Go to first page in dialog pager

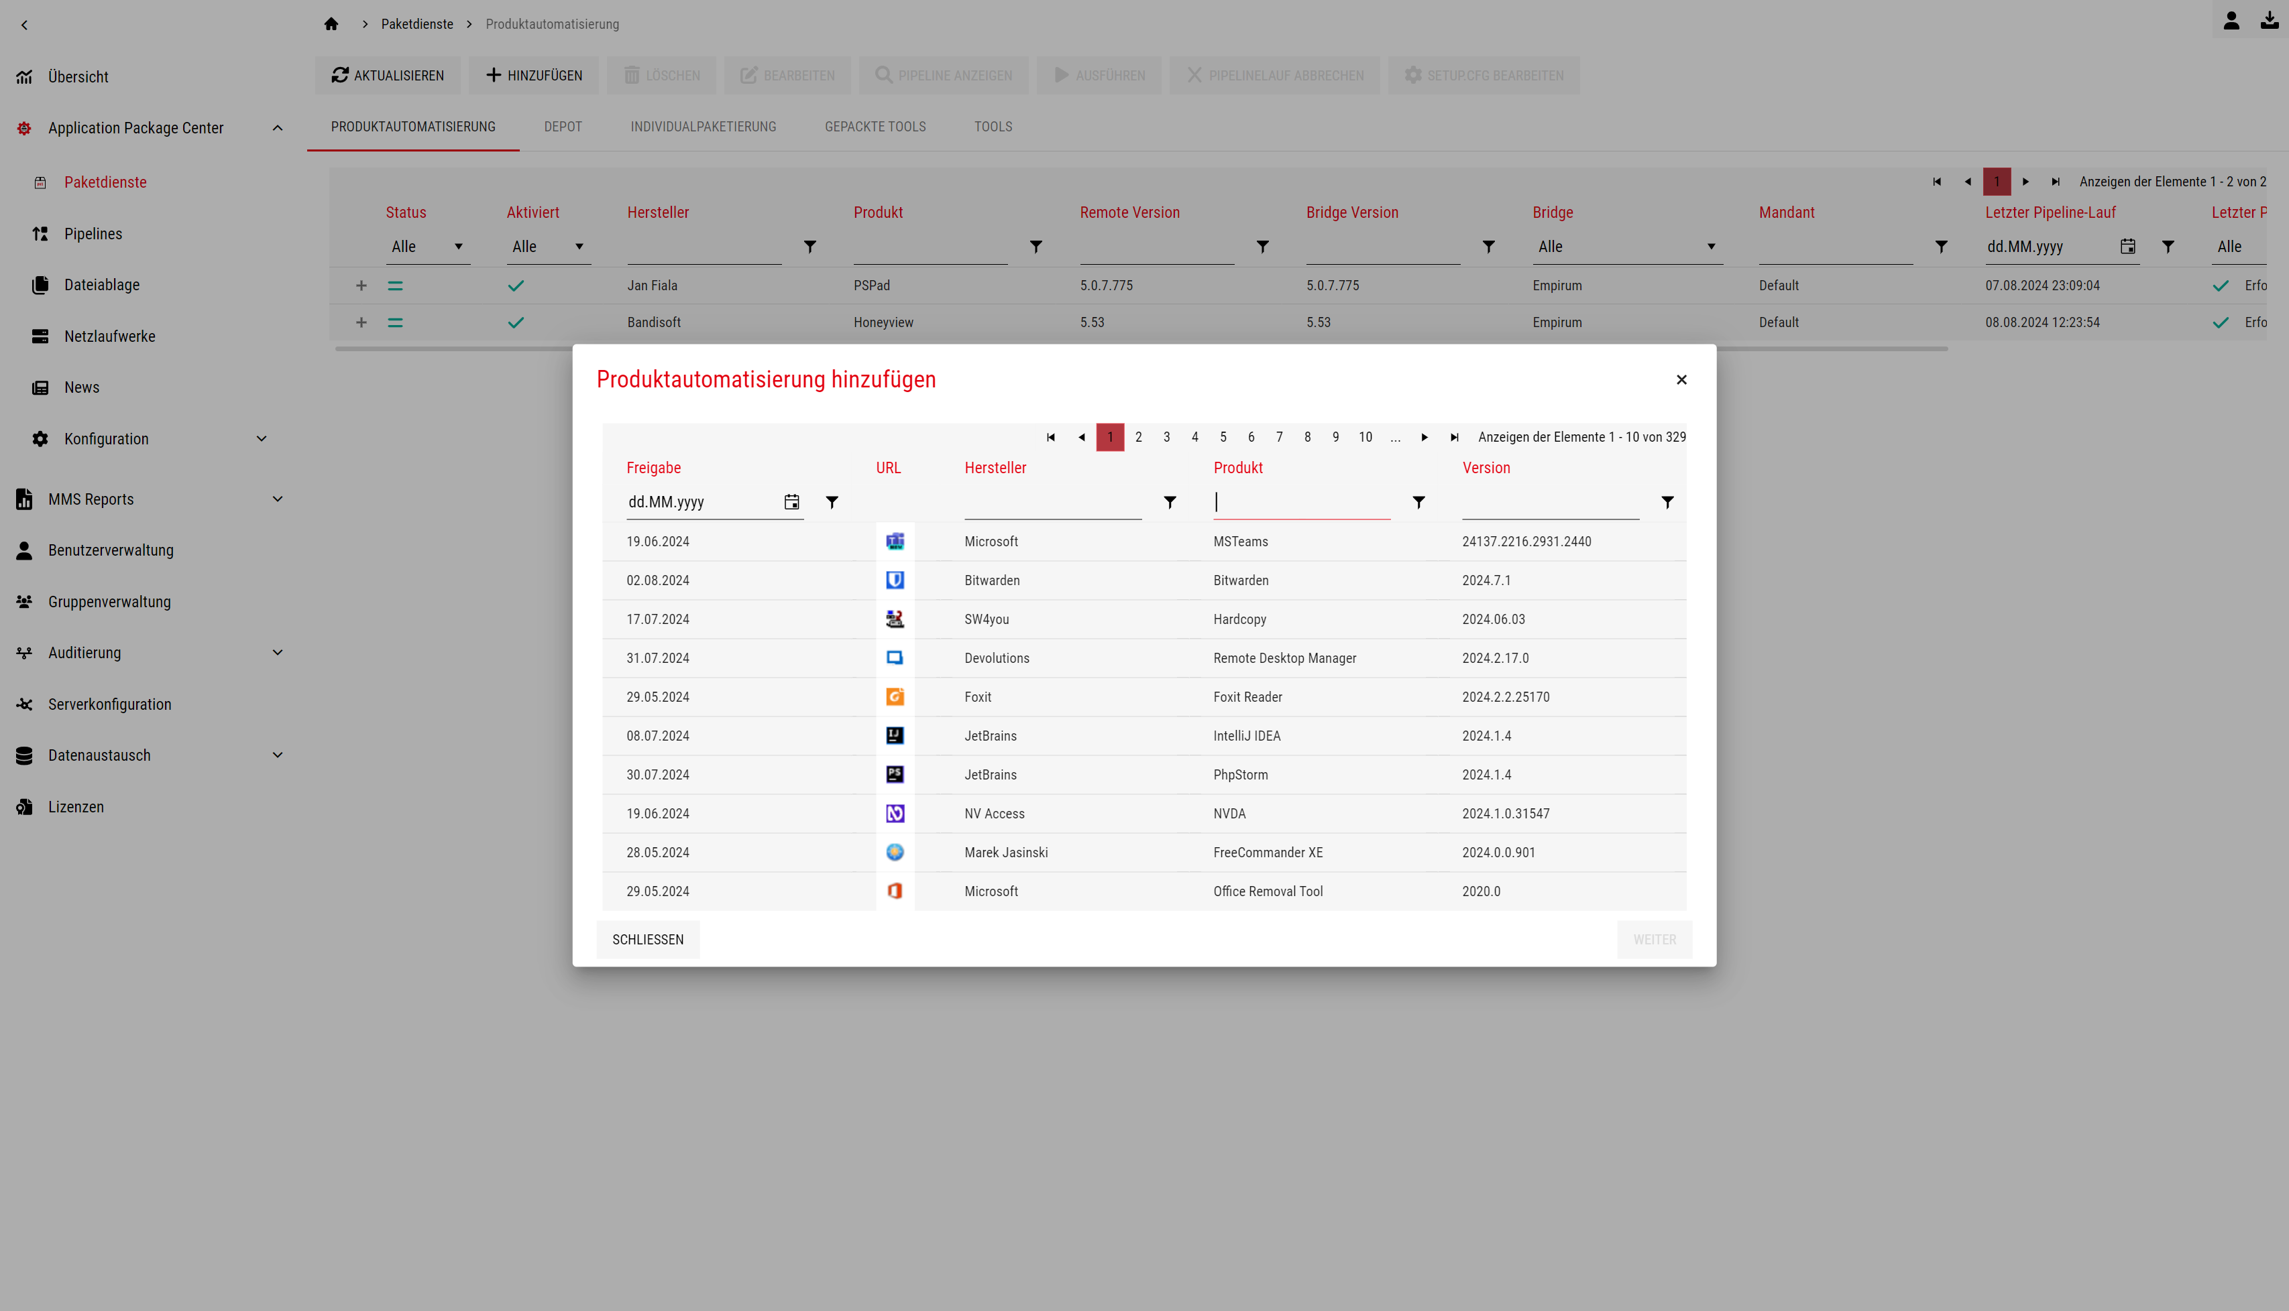point(1050,437)
